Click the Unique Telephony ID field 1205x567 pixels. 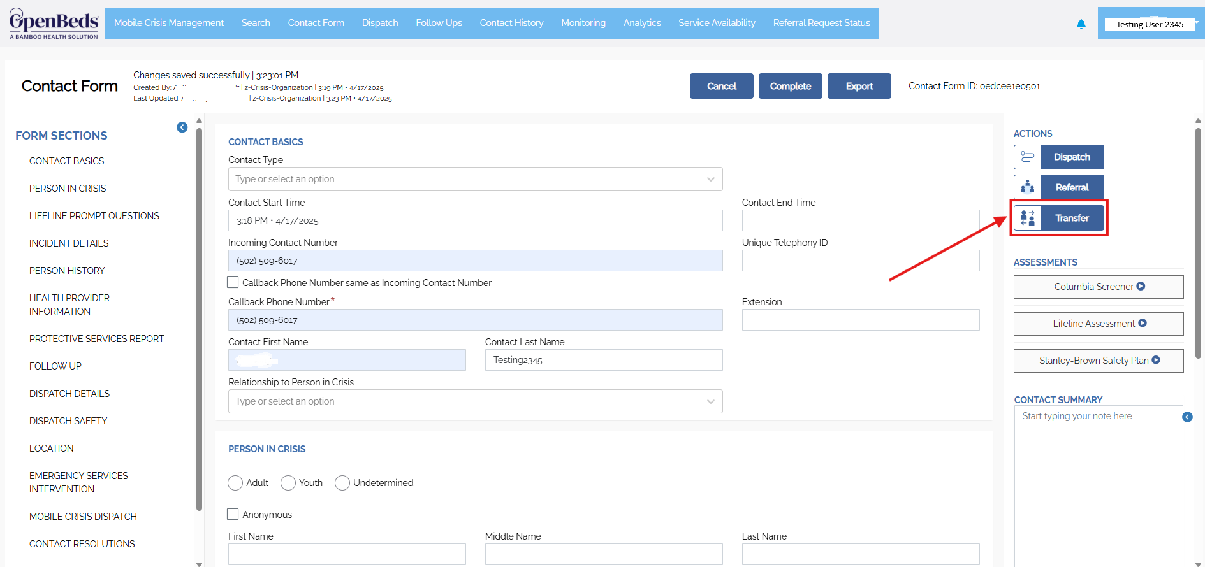861,261
